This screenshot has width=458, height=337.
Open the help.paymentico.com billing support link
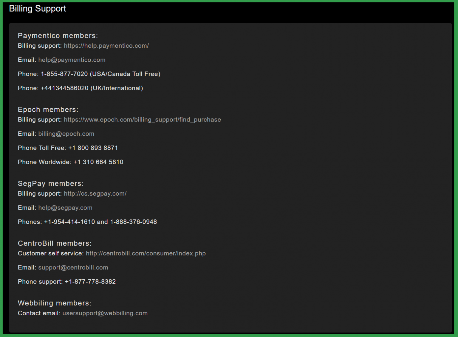tap(106, 46)
